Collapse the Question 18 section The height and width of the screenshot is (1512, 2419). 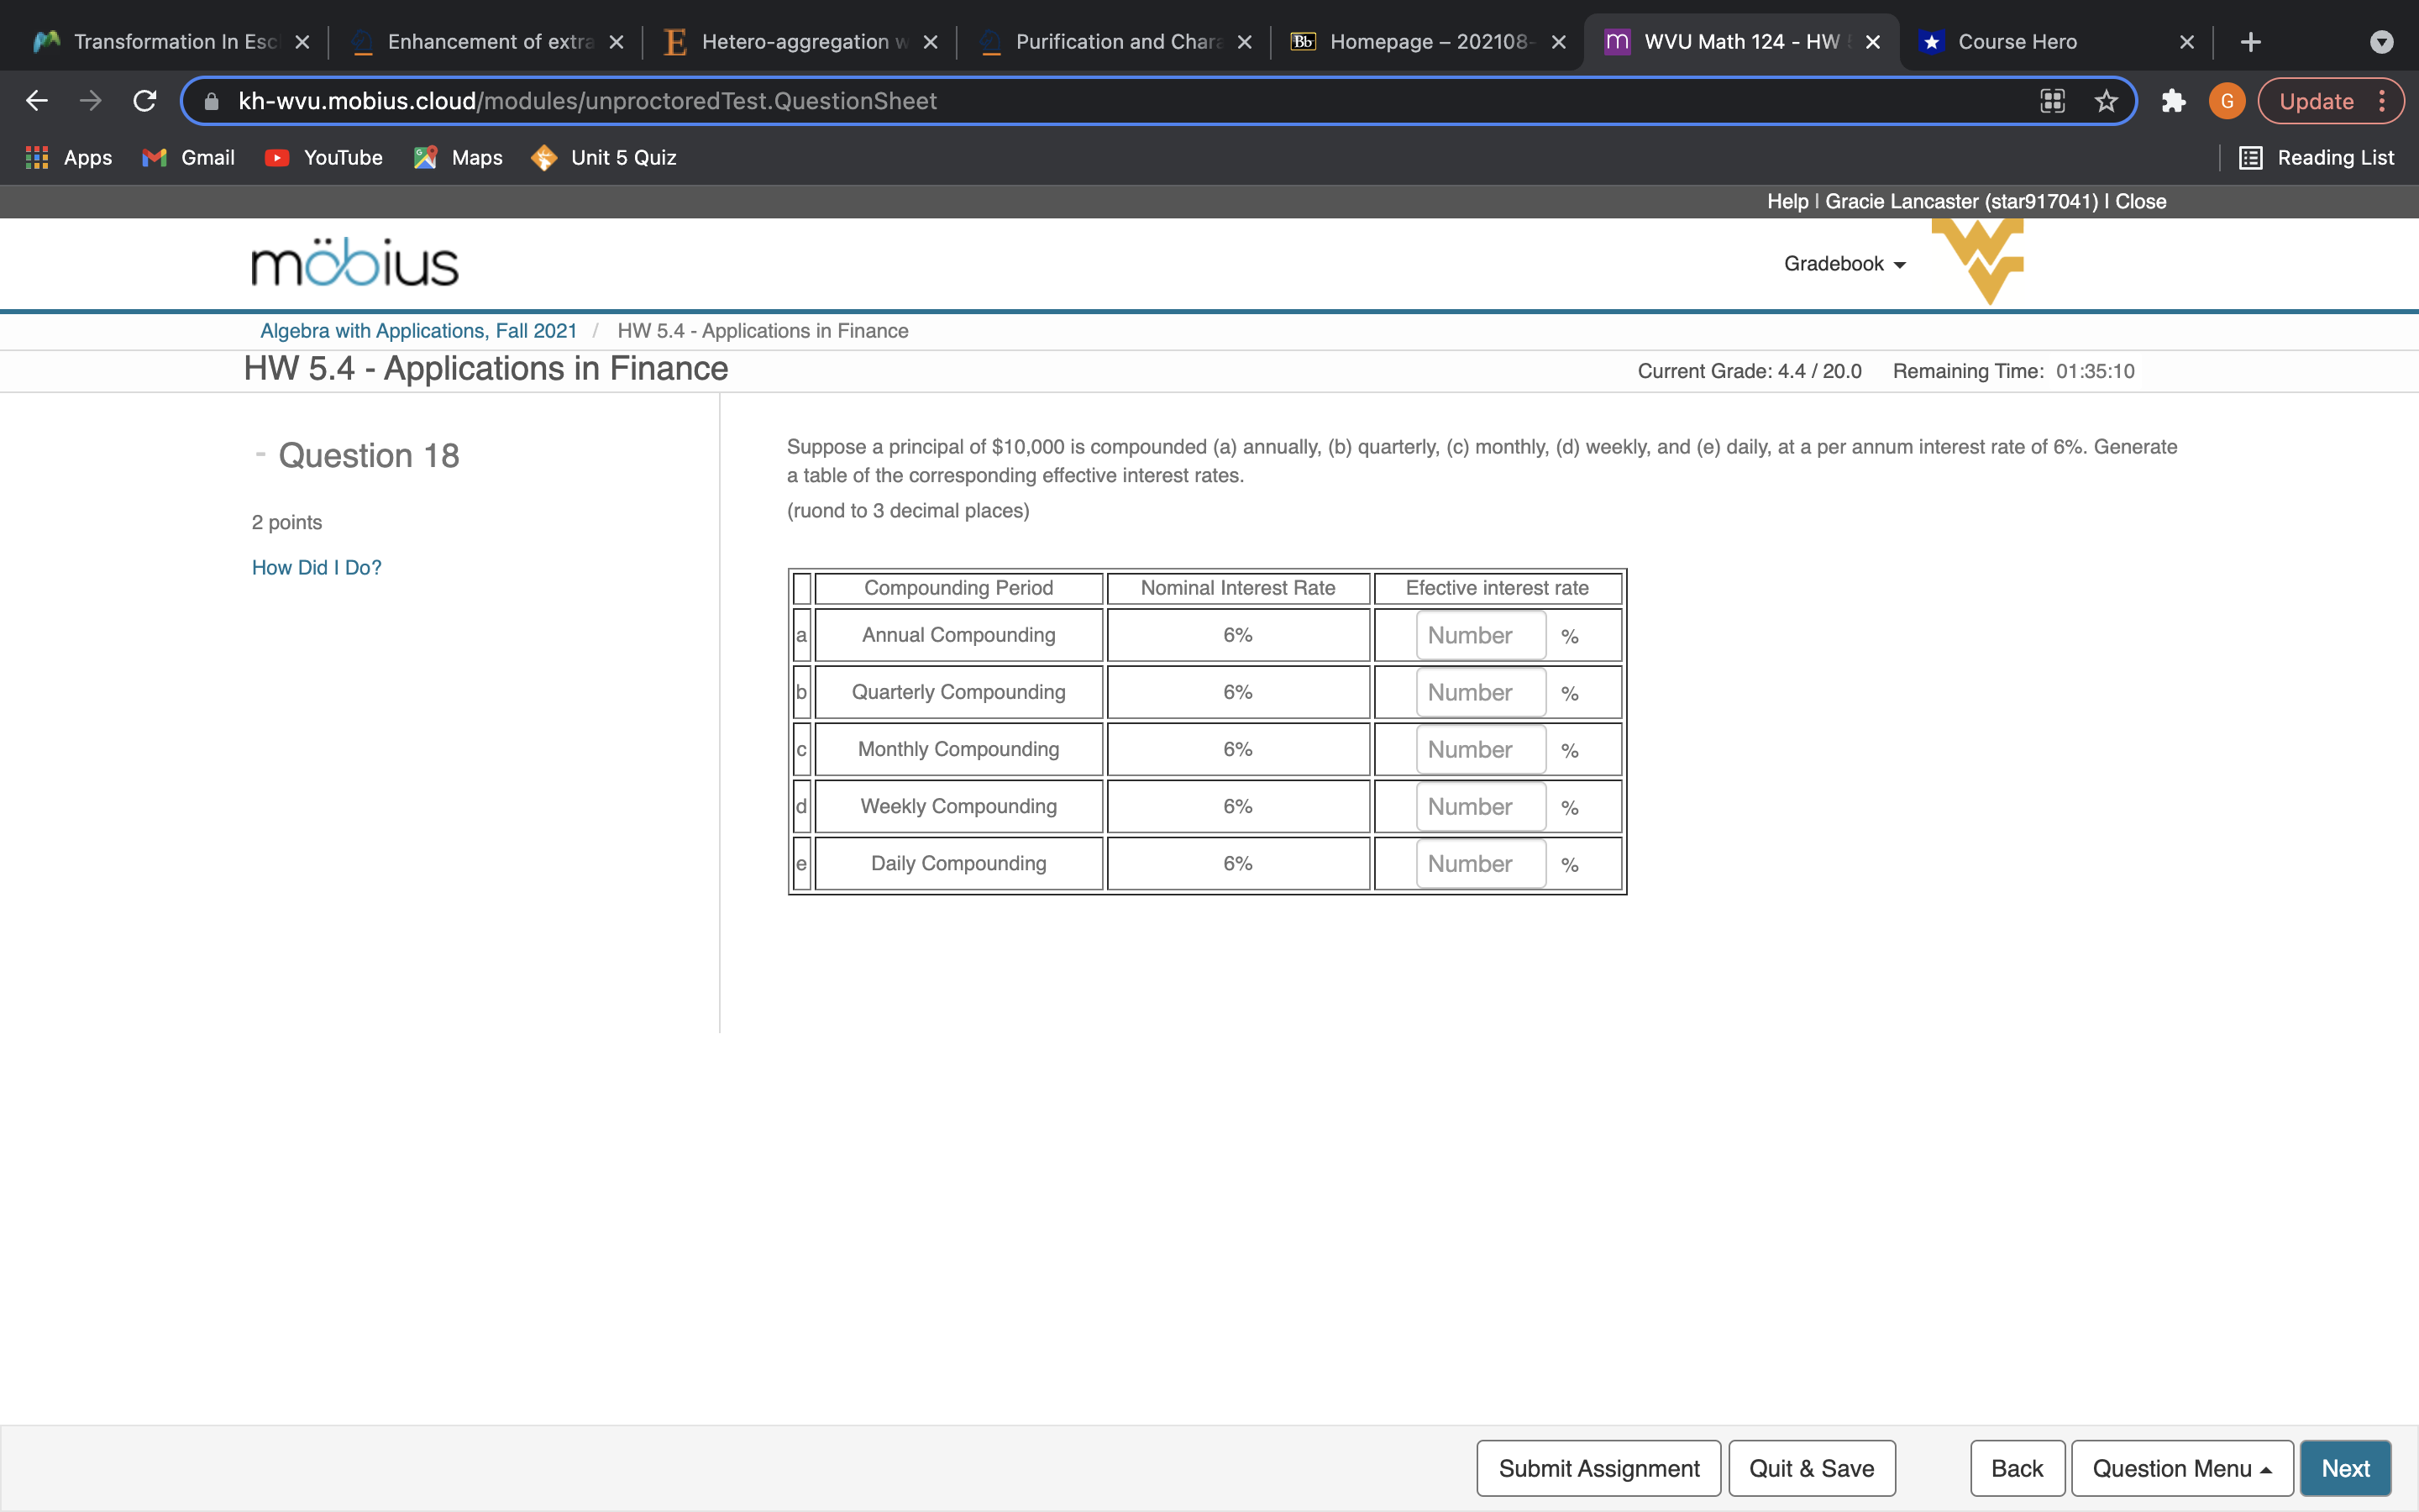point(260,455)
